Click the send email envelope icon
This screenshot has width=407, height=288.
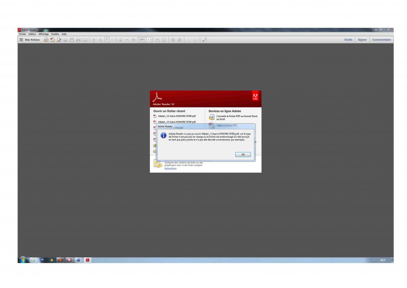[x=85, y=40]
